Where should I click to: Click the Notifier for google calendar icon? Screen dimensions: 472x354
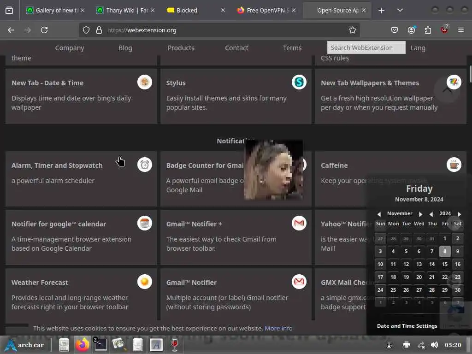(x=145, y=224)
